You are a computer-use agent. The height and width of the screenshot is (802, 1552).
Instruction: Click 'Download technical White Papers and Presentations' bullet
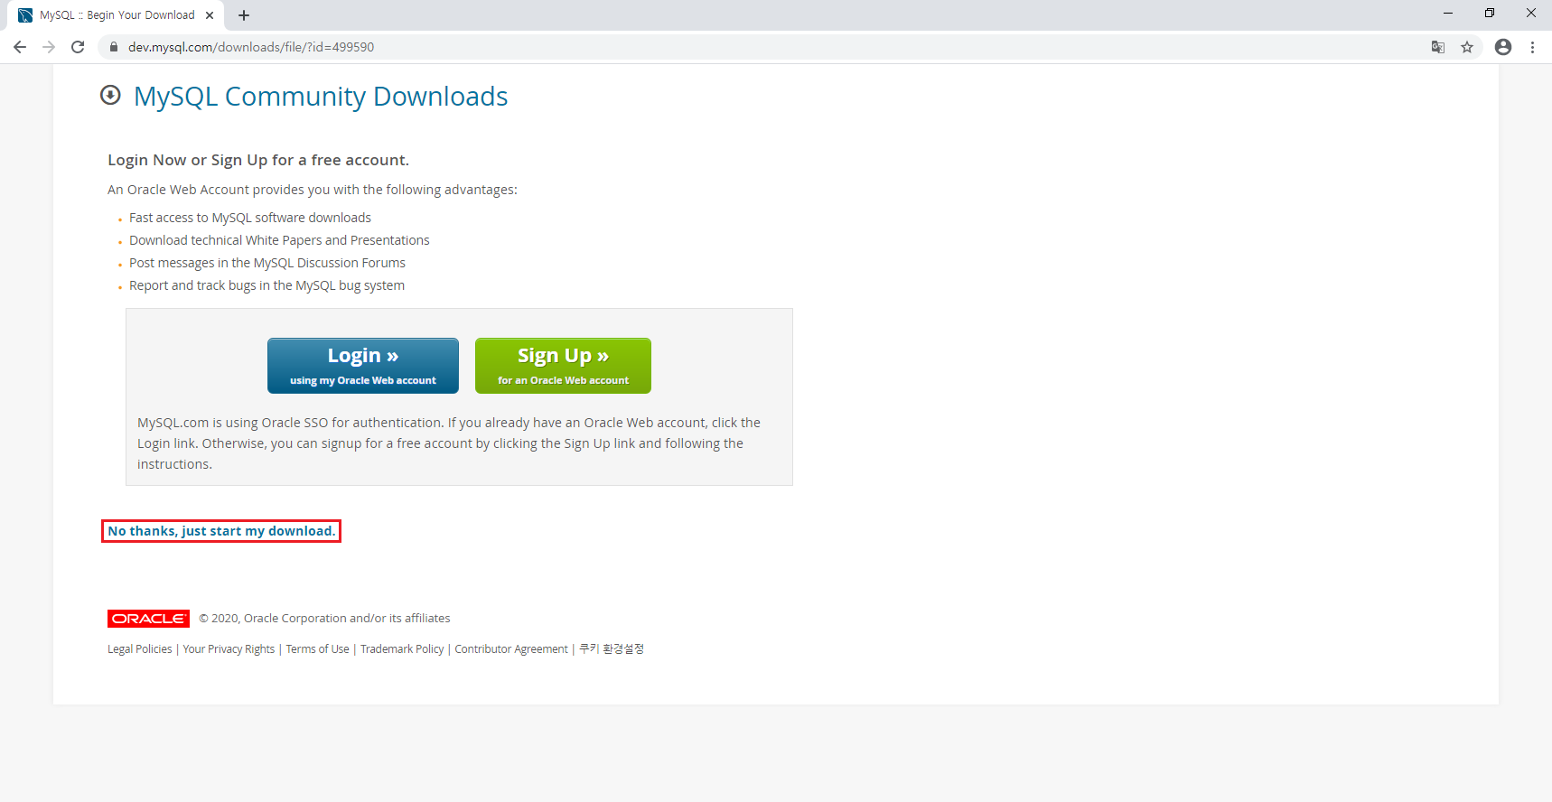pos(279,240)
